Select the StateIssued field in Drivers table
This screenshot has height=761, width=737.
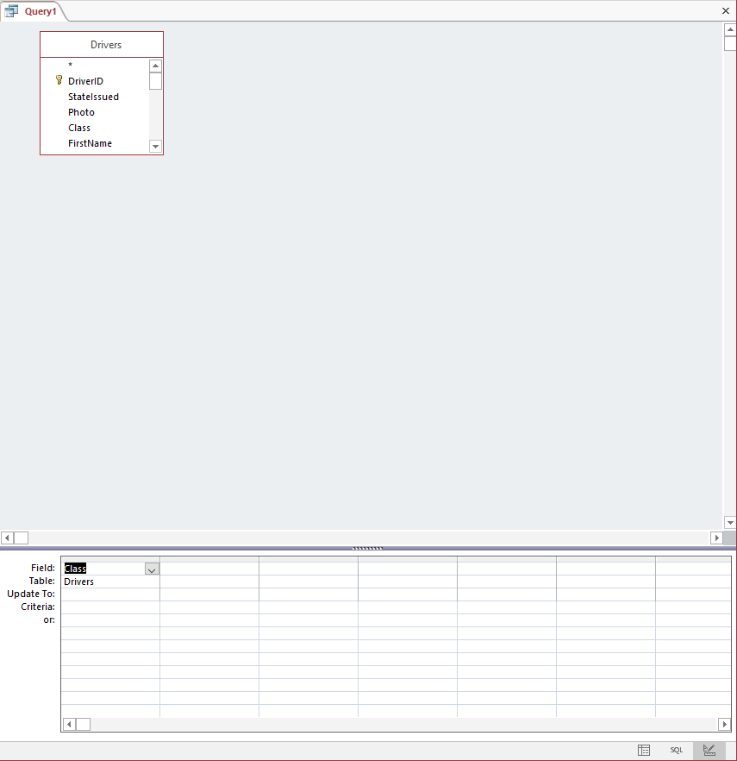click(x=95, y=97)
